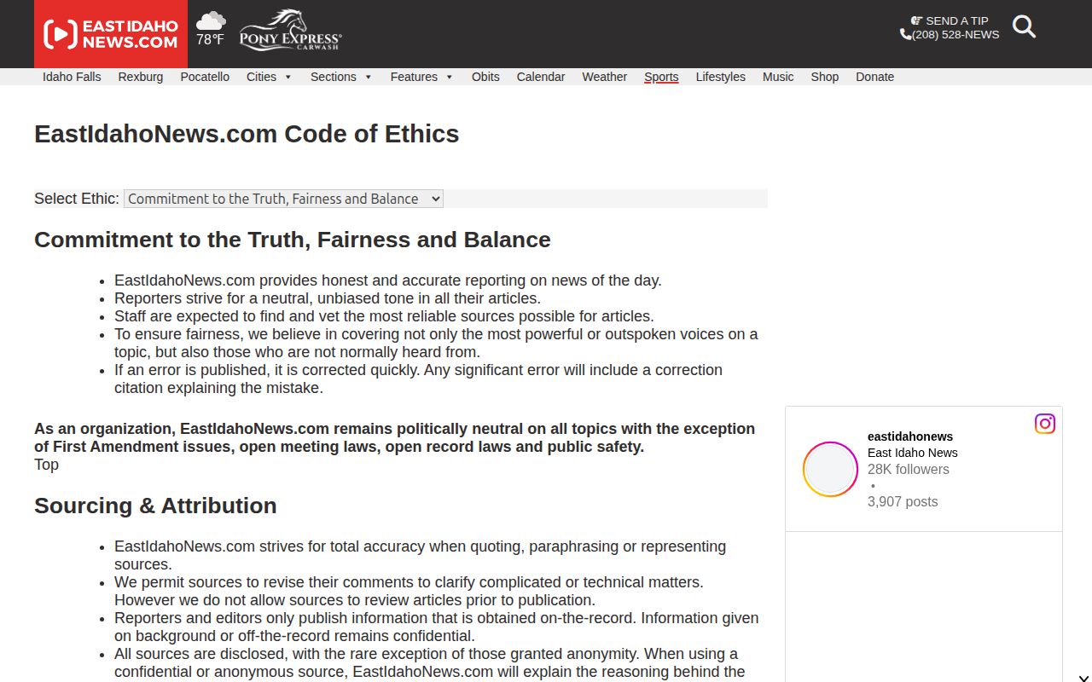Click the Donate menu item
Image resolution: width=1092 pixels, height=682 pixels.
(875, 77)
